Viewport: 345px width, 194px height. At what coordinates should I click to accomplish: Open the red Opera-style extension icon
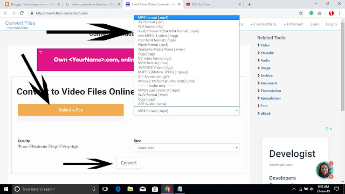coord(331,13)
